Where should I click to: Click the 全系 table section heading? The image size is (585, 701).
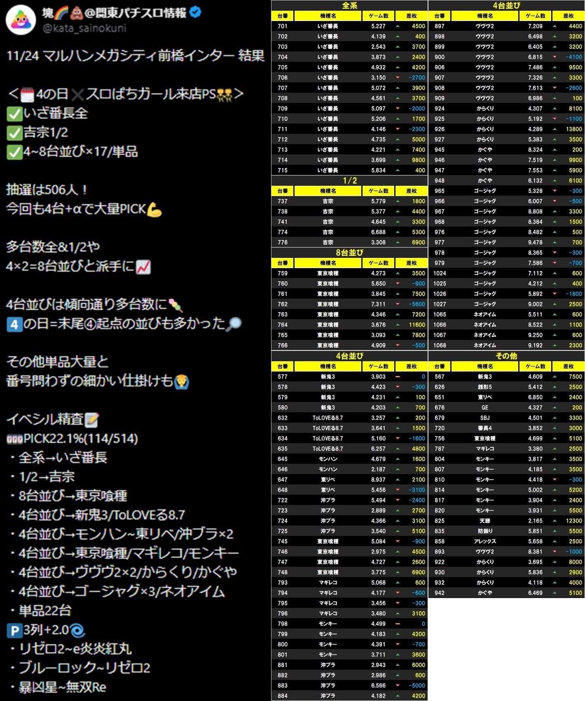pyautogui.click(x=349, y=5)
